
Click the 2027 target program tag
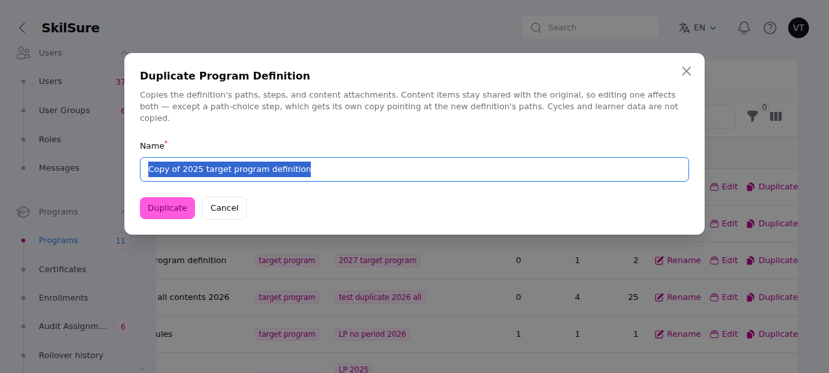tap(378, 261)
